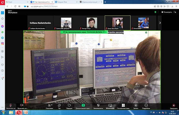Toggle meeting recording (Запись)
Viewport: 179px width, 115px height.
pyautogui.click(x=136, y=106)
